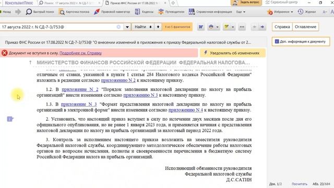Open Избранное favorites dropdown
The height and width of the screenshot is (188, 334).
click(x=280, y=12)
